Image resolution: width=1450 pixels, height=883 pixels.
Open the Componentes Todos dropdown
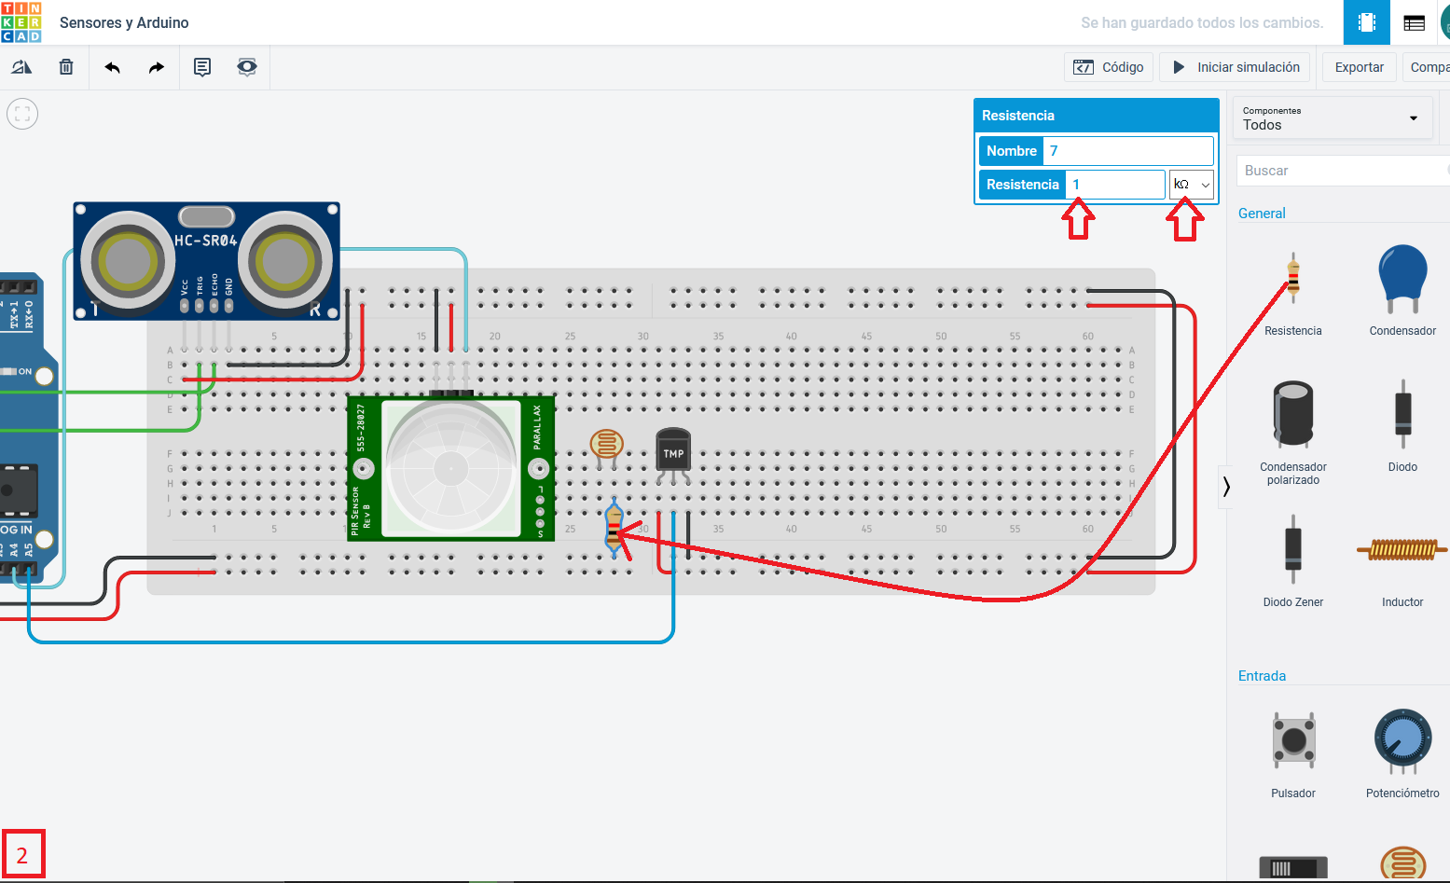point(1332,117)
